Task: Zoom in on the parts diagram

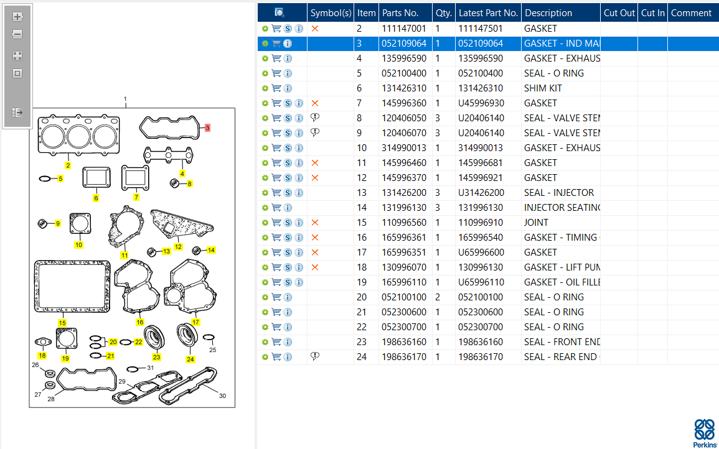Action: click(x=17, y=17)
